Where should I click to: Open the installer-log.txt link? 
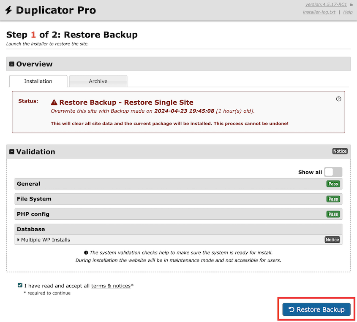pos(319,12)
